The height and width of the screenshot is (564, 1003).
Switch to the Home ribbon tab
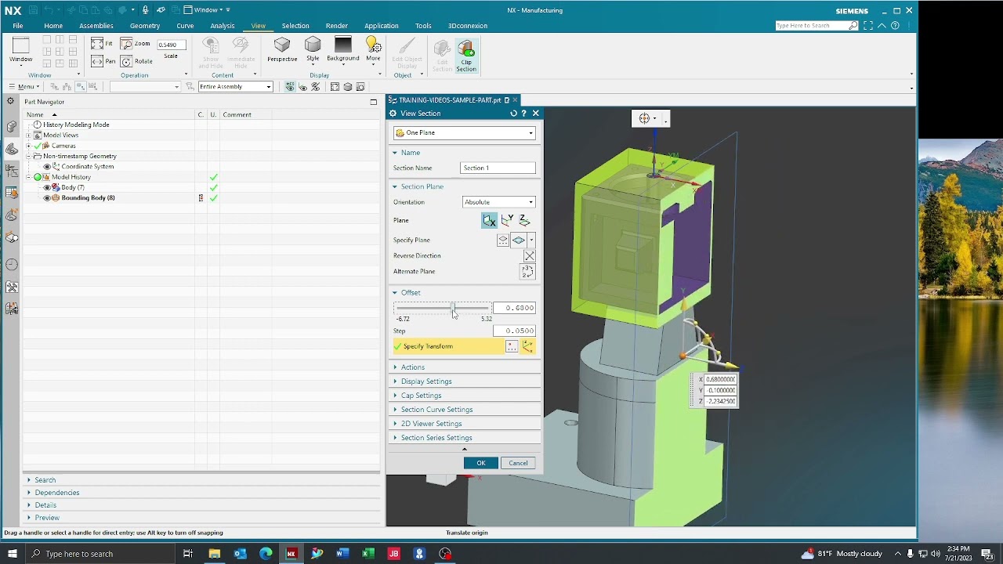[x=53, y=26]
